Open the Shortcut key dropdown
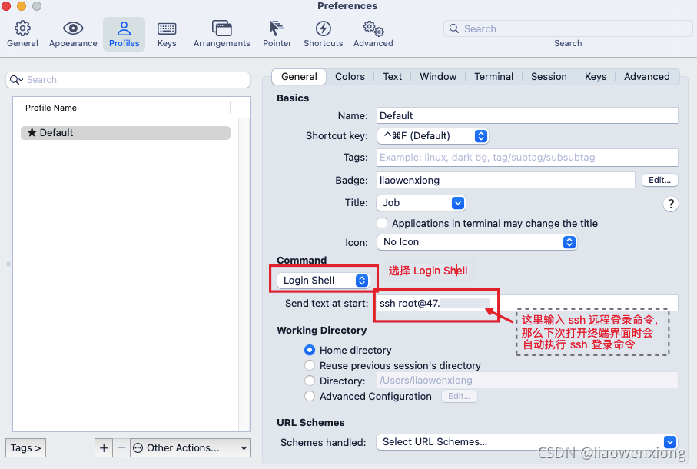The width and height of the screenshot is (697, 469). click(433, 135)
